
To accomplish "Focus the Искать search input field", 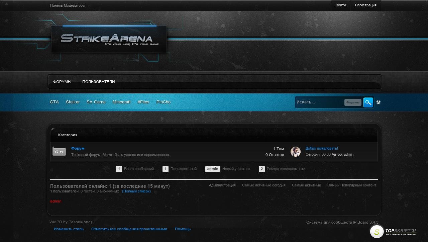I will click(x=320, y=102).
